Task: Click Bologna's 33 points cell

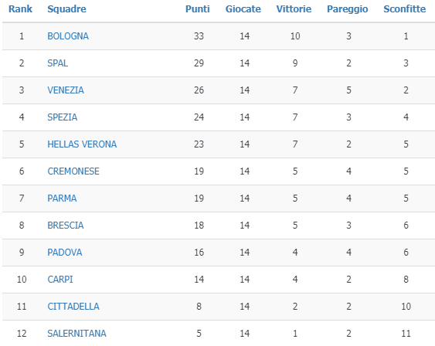Action: coord(199,36)
